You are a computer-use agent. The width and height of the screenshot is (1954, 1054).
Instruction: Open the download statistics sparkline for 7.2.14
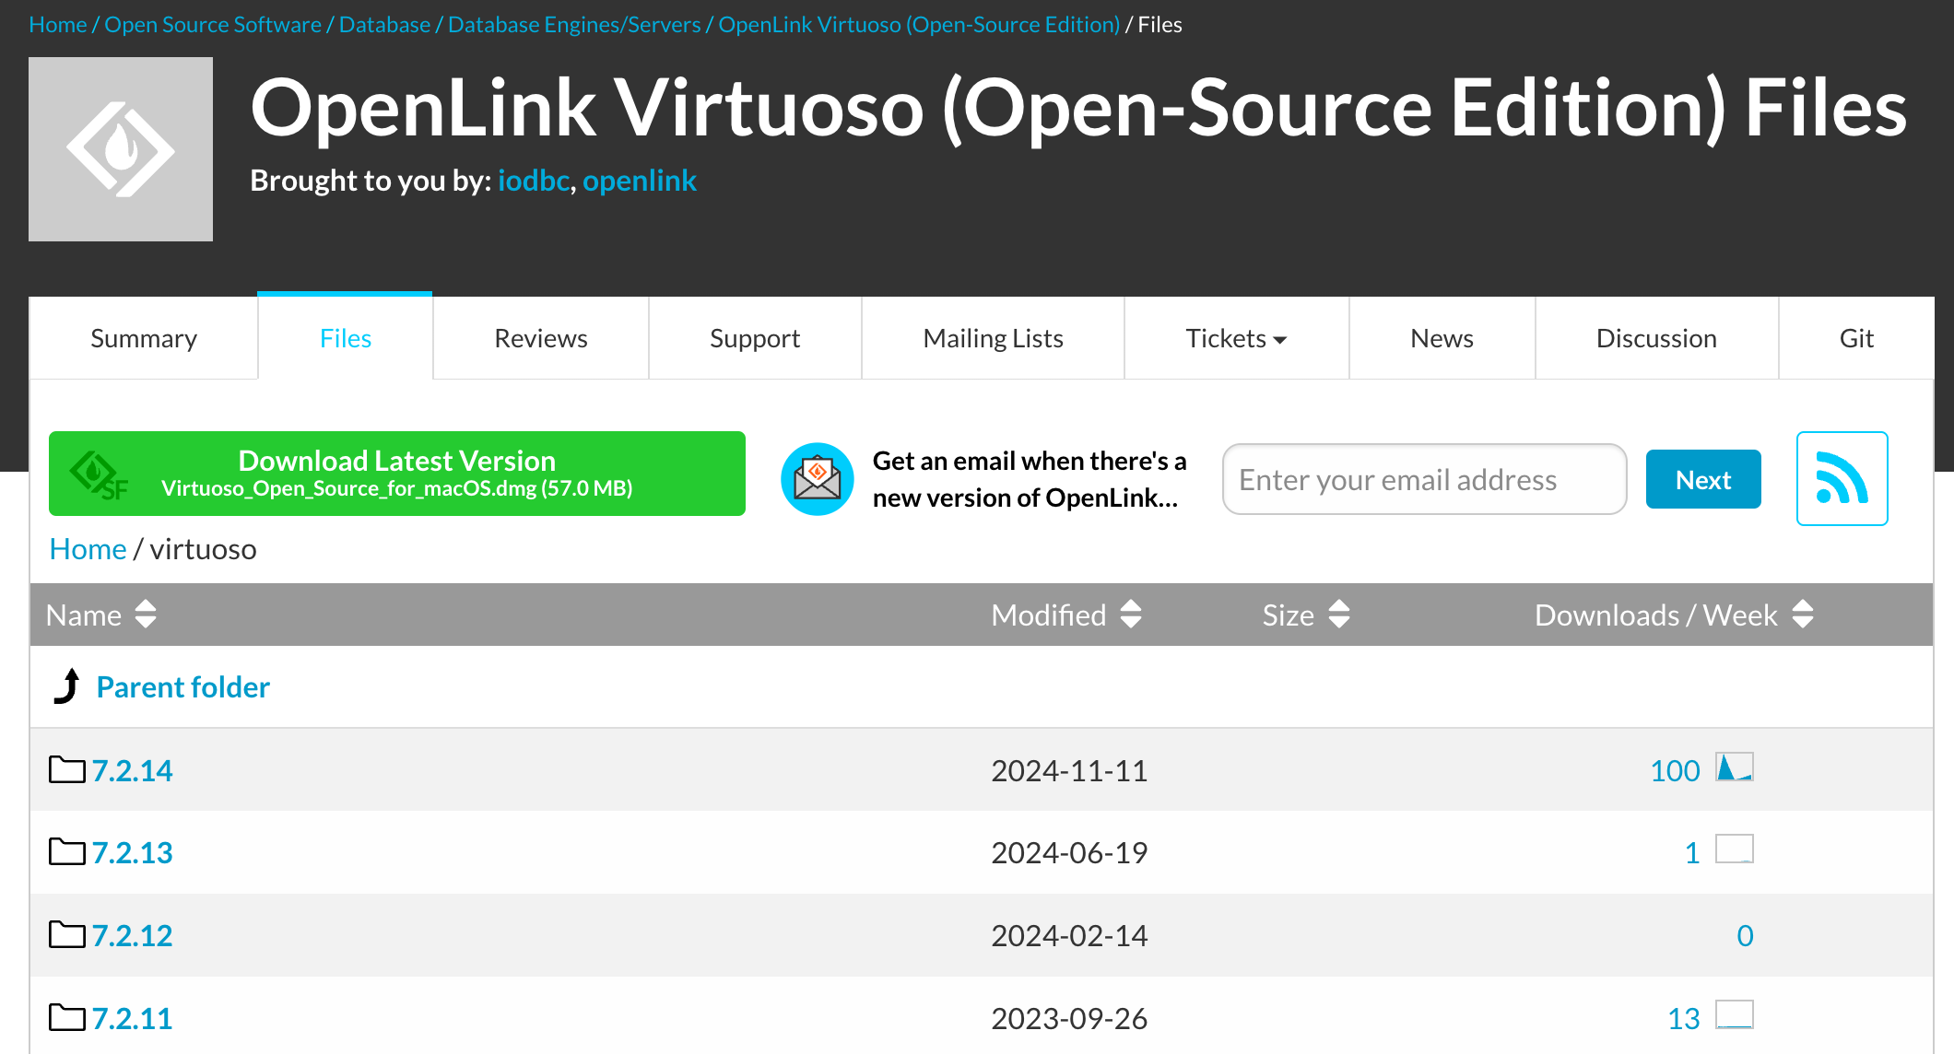[x=1736, y=767]
